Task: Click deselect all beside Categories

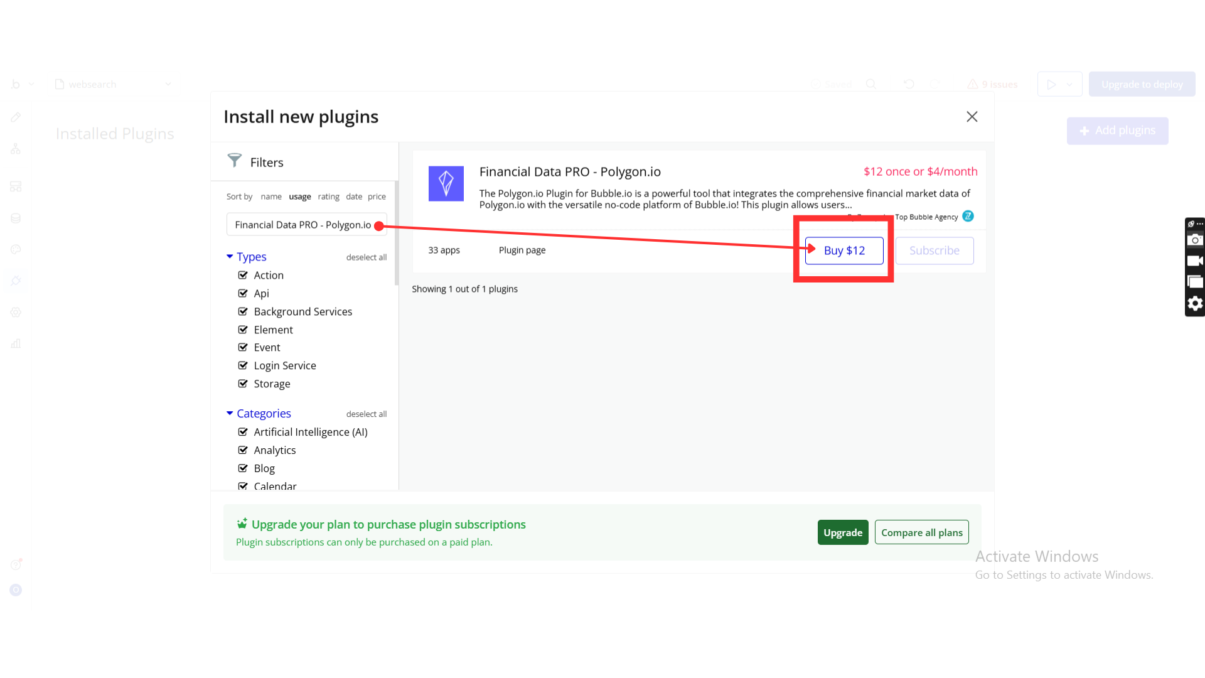Action: pyautogui.click(x=366, y=414)
